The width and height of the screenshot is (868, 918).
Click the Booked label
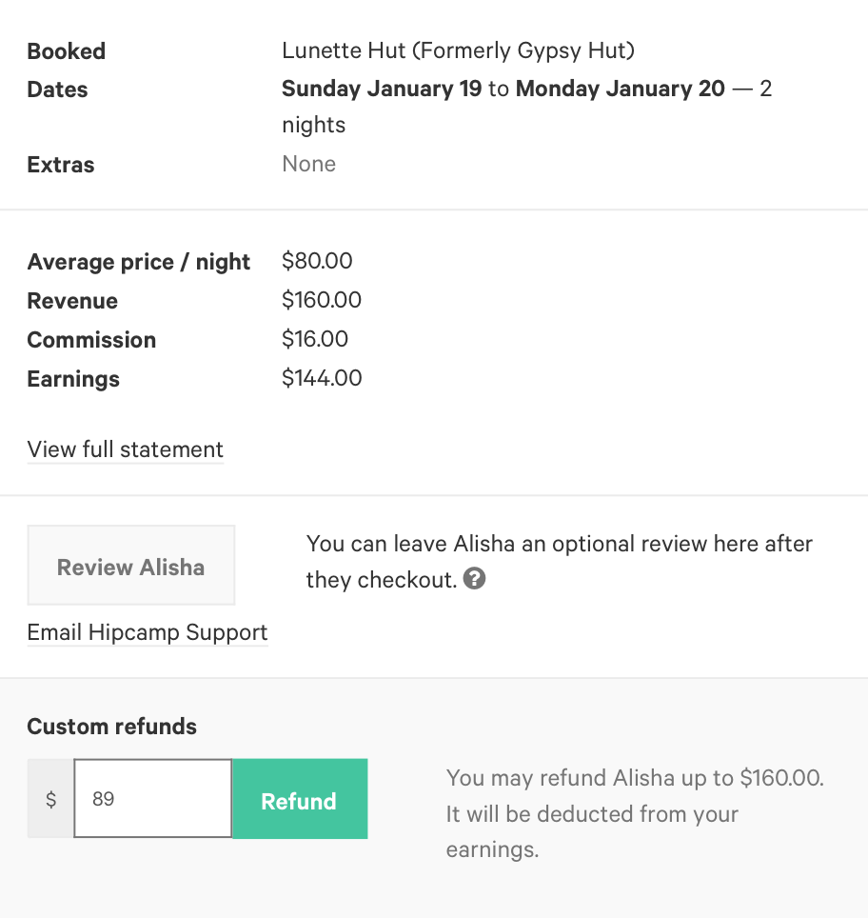pyautogui.click(x=66, y=51)
